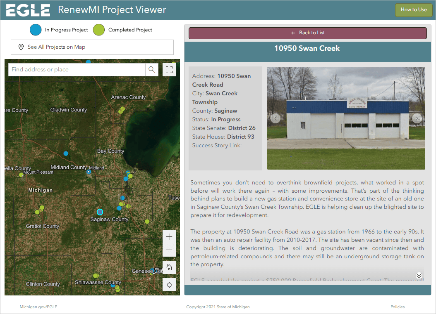This screenshot has width=436, height=314.
Task: Activate the find-my-location crosshair icon
Action: [169, 284]
